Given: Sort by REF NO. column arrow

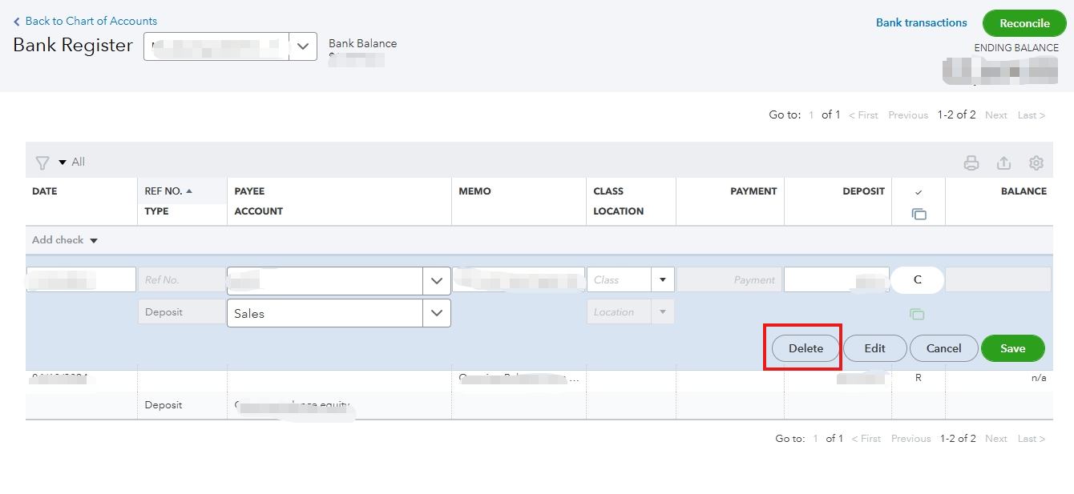Looking at the screenshot, I should pyautogui.click(x=189, y=191).
